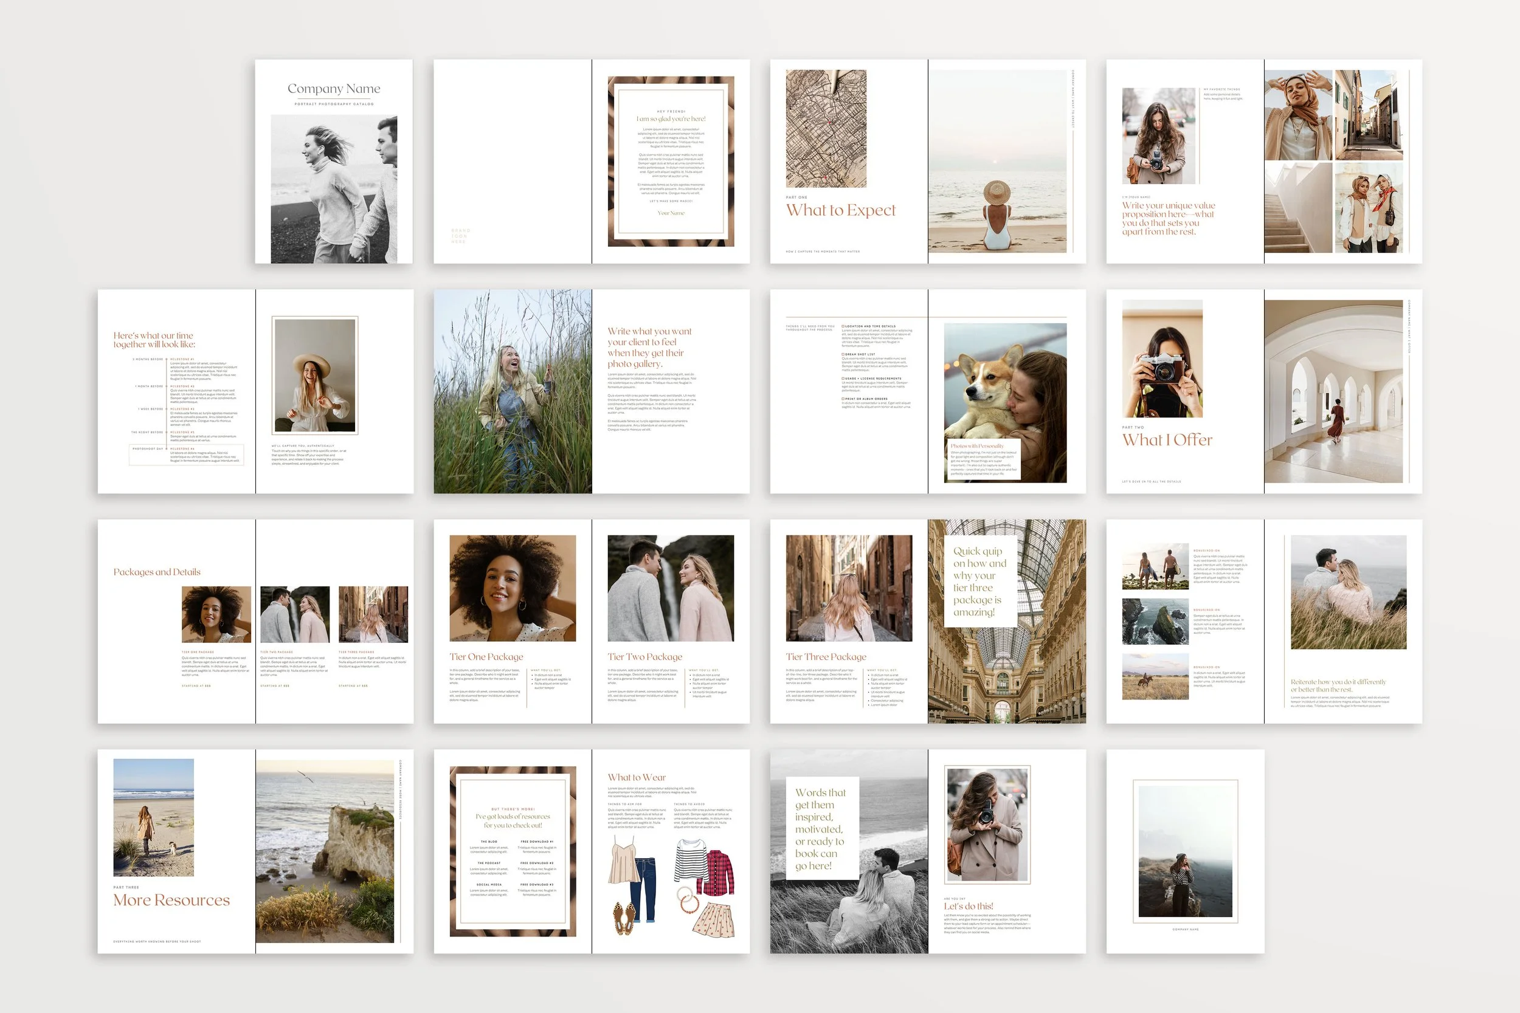The width and height of the screenshot is (1520, 1013).
Task: Click the 'I am so glad you're here' letter page
Action: [x=670, y=162]
